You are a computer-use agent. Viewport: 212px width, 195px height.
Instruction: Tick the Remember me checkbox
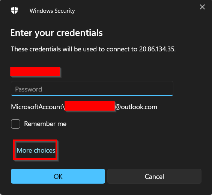pos(15,124)
